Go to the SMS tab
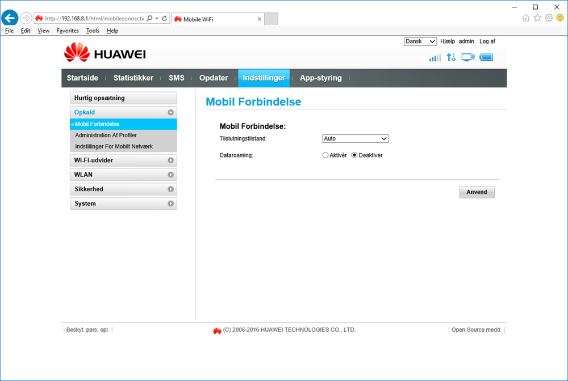The image size is (568, 381). click(177, 78)
